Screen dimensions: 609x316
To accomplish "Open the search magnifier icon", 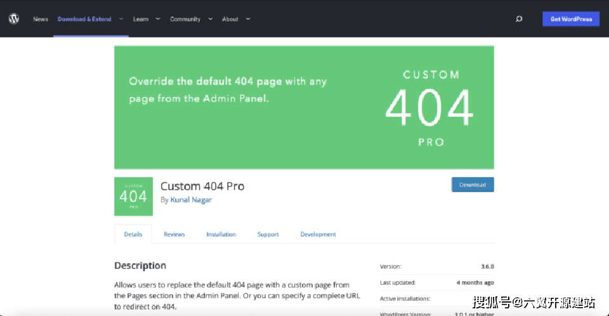I will tap(519, 18).
